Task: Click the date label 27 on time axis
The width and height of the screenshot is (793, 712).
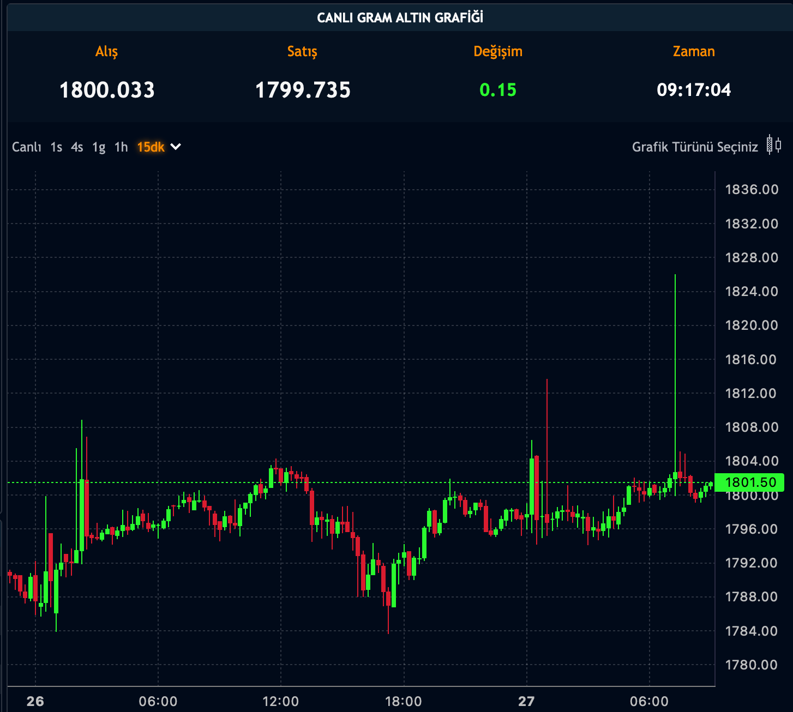Action: [526, 701]
